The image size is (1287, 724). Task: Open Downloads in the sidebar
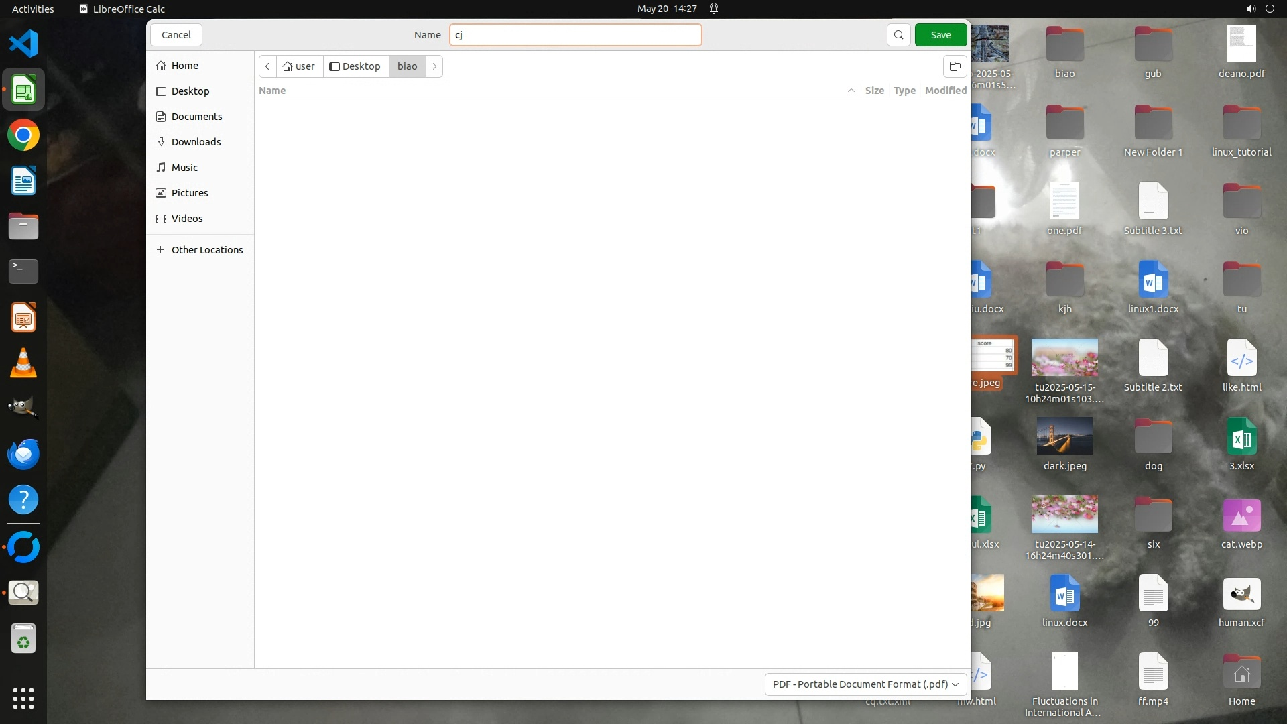(x=196, y=142)
